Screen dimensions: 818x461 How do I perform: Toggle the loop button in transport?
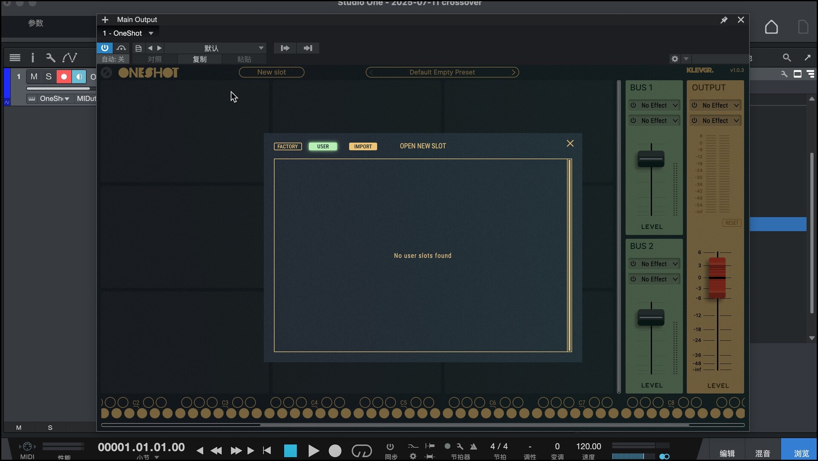click(362, 450)
